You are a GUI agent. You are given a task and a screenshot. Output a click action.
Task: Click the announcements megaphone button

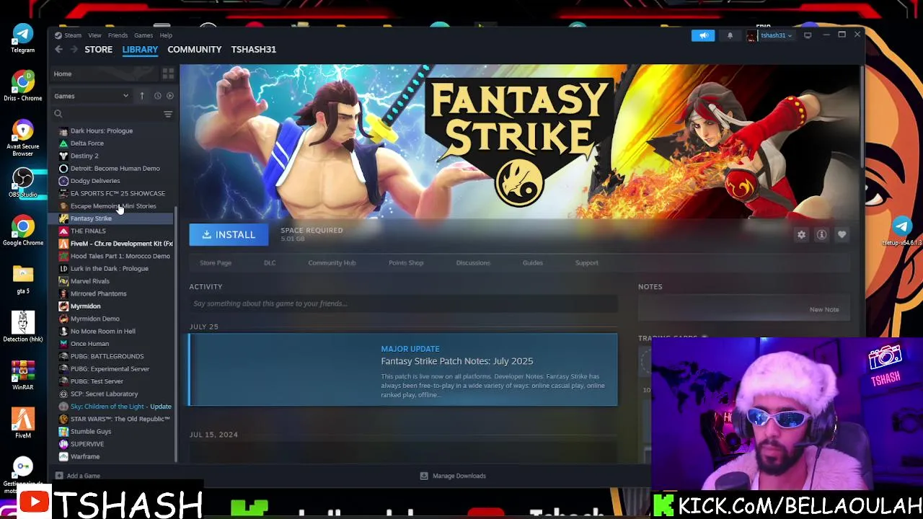[703, 35]
